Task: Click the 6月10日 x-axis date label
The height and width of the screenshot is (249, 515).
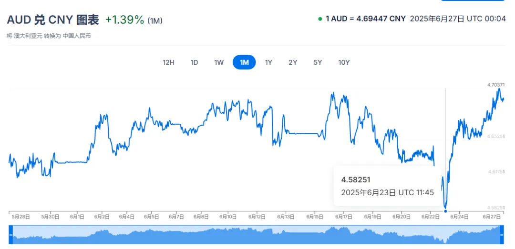Action: pyautogui.click(x=228, y=217)
